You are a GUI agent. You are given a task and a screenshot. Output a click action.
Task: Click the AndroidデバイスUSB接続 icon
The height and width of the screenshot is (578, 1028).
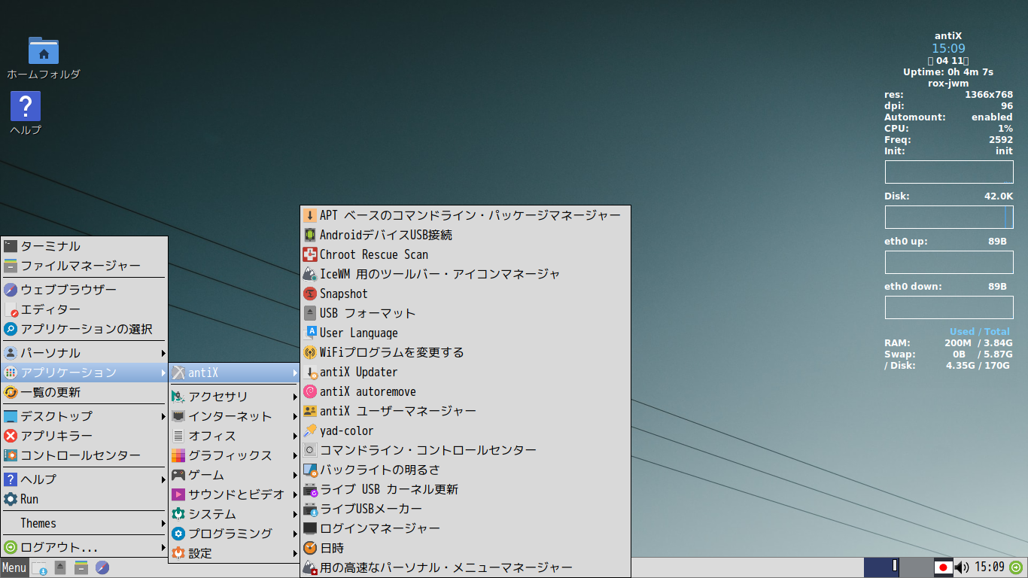pos(310,235)
